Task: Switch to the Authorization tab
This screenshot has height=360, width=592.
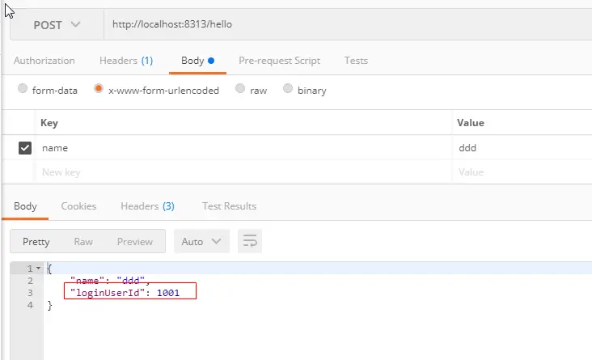Action: [44, 61]
